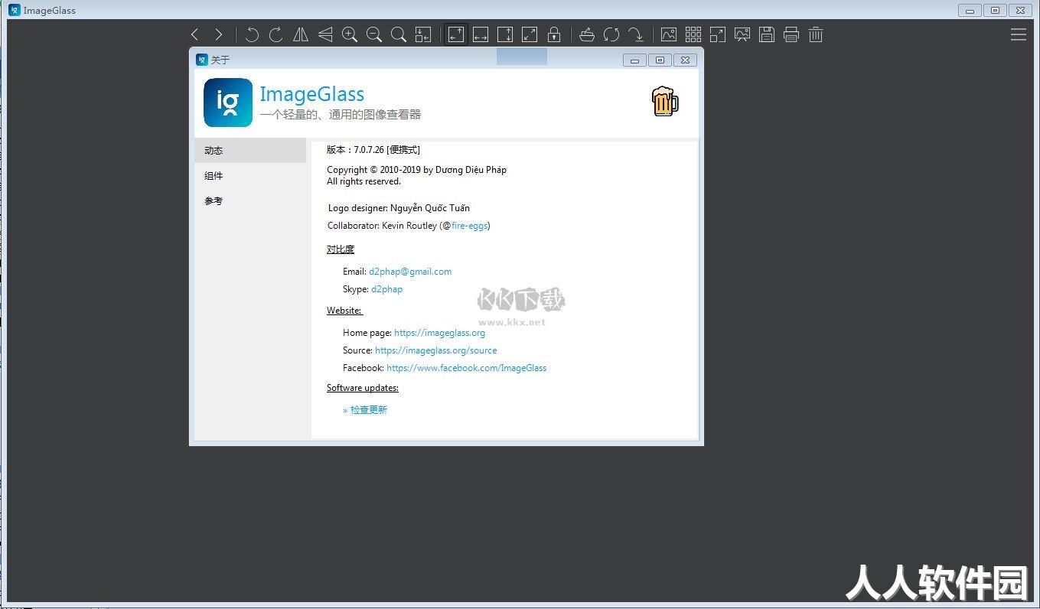Flip the image vertically

coord(325,34)
